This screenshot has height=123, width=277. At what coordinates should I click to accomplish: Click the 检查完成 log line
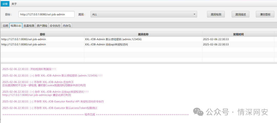(x=95, y=114)
